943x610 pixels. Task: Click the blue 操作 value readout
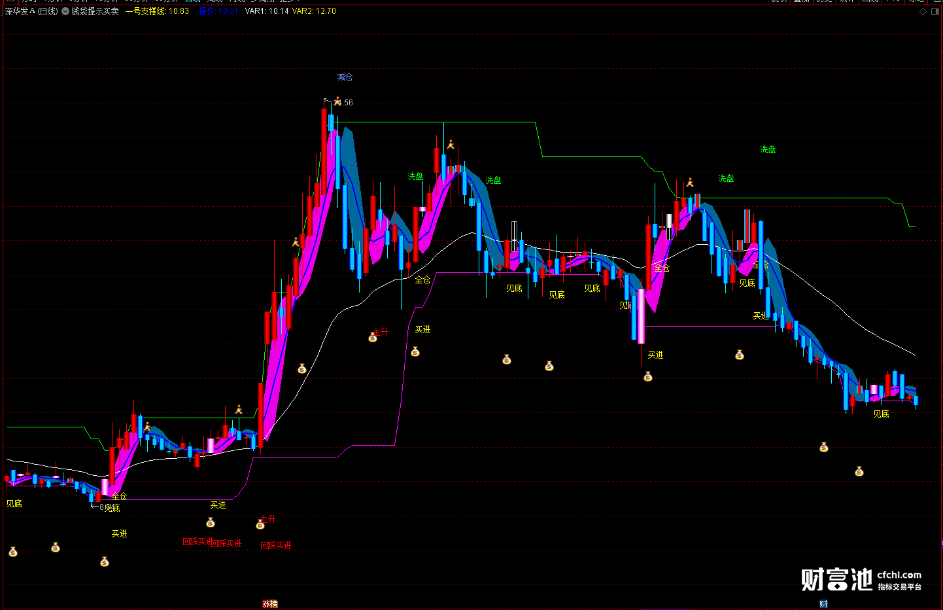(x=217, y=11)
